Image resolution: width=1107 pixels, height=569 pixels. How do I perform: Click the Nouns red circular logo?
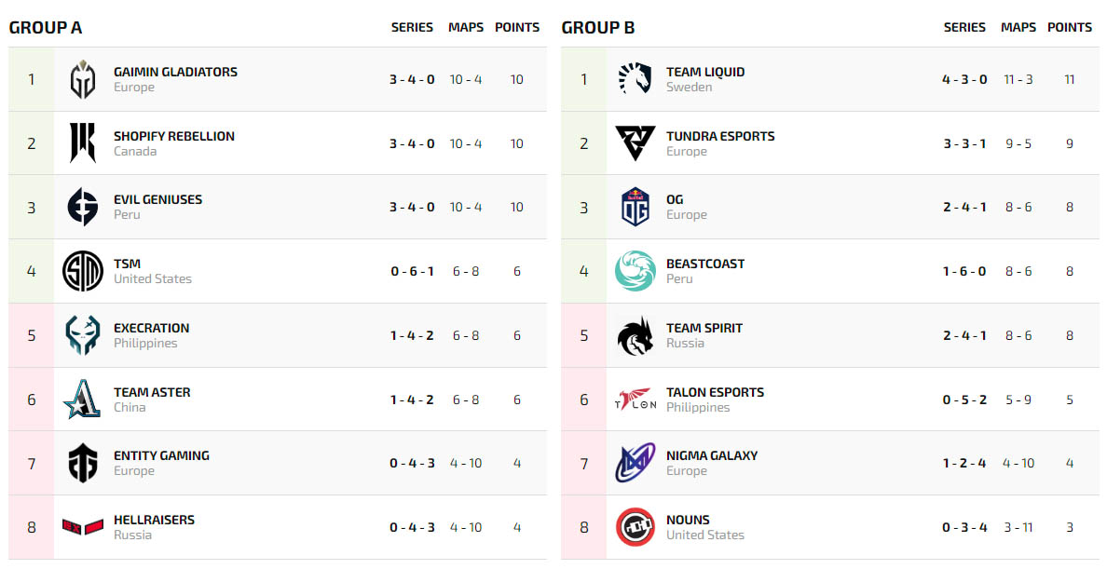tap(635, 527)
